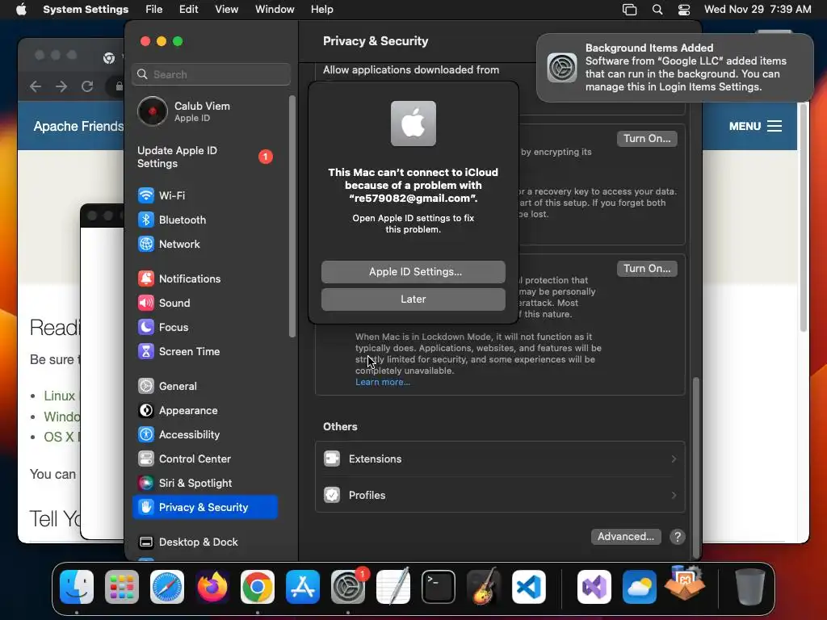
Task: Click the Apple menu logo
Action: click(x=21, y=10)
